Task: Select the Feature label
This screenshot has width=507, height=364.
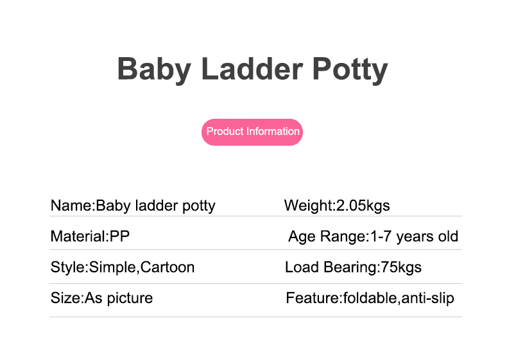Action: coord(313,298)
